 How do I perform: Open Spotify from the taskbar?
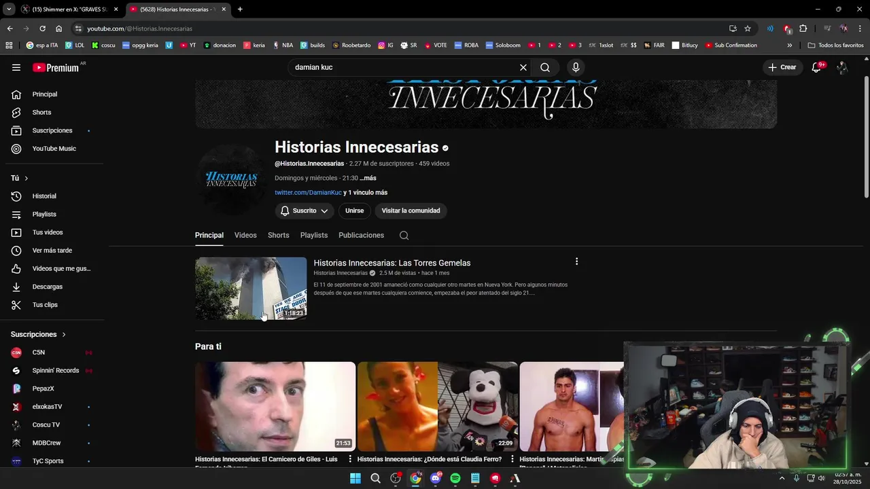pos(455,478)
